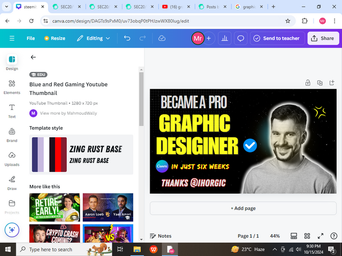Open File Explorer from taskbar

(x=137, y=249)
